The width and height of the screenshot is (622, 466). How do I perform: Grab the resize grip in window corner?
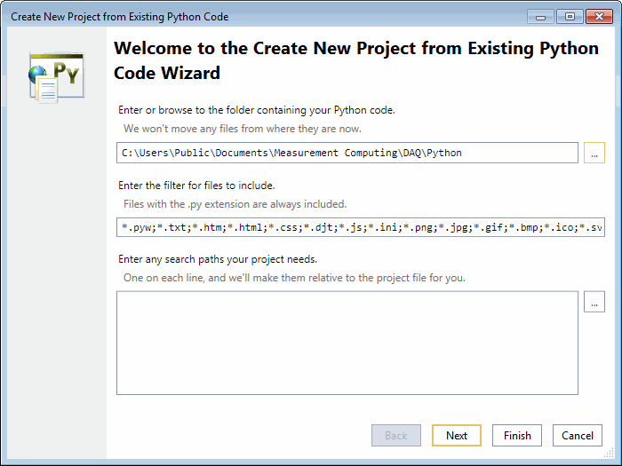[x=609, y=453]
